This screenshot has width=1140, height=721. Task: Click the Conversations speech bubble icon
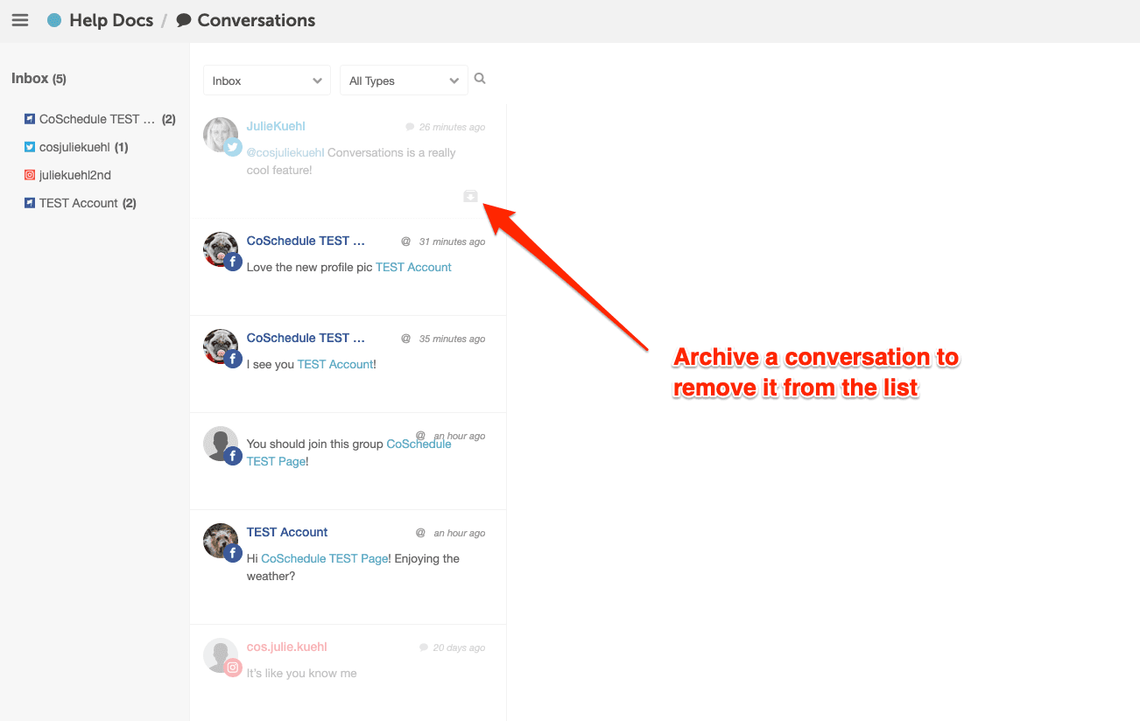(x=184, y=20)
